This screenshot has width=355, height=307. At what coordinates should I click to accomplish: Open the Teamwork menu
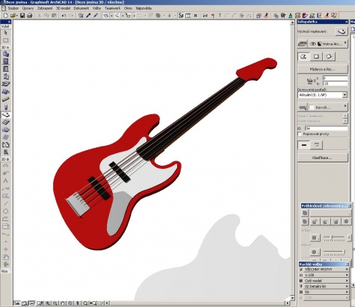(x=113, y=8)
